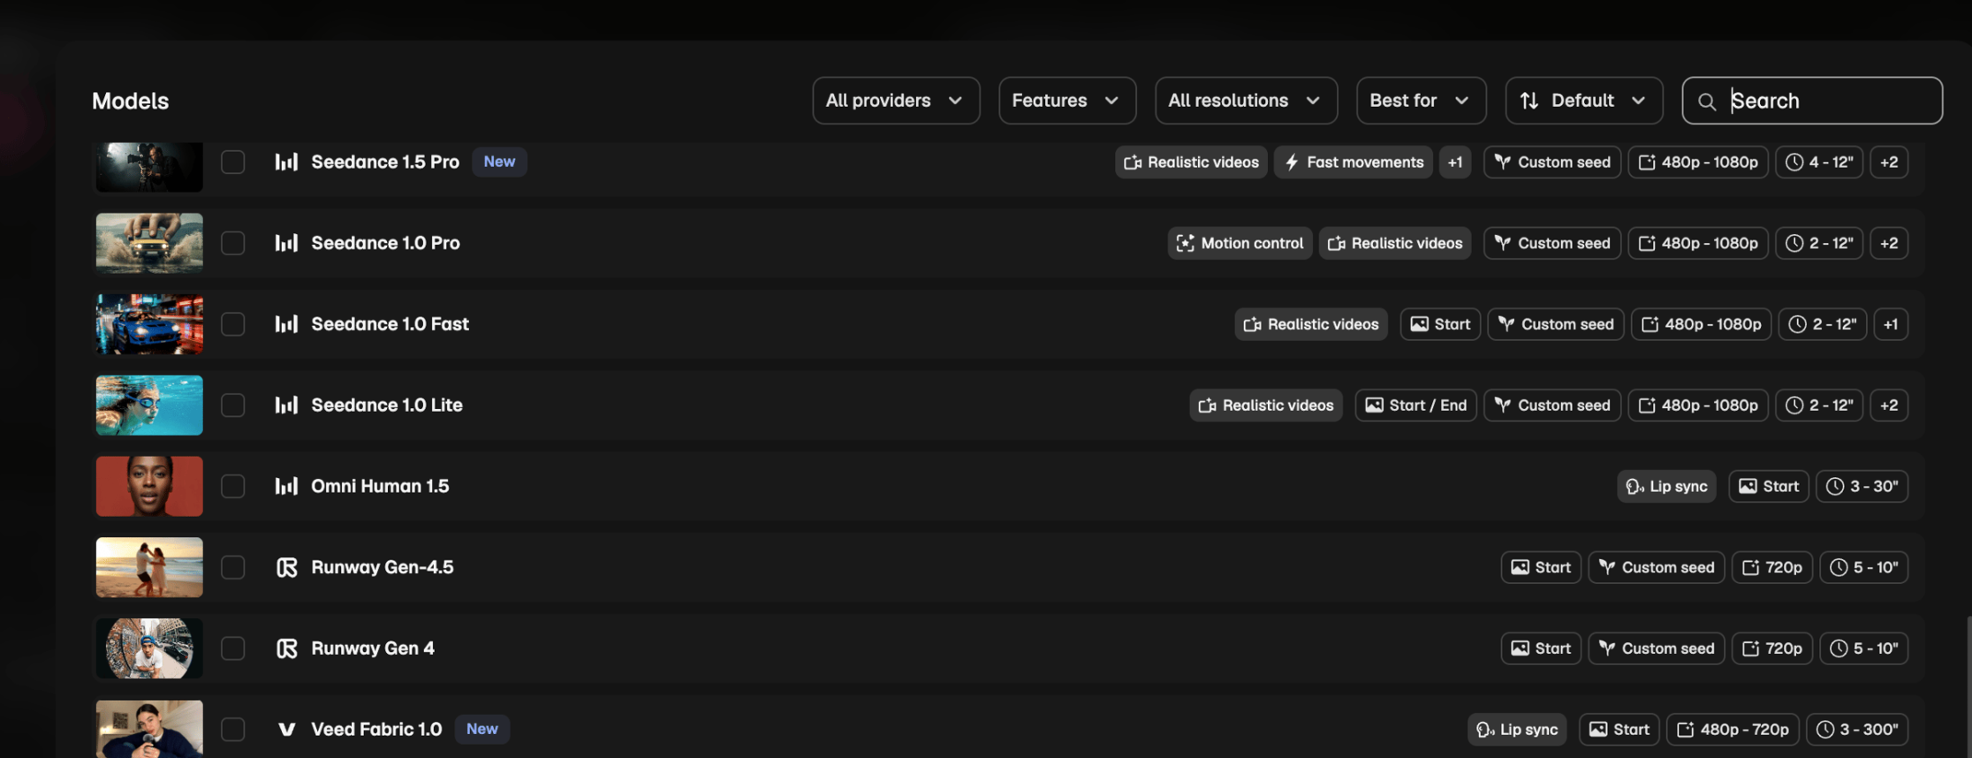The height and width of the screenshot is (758, 1972).
Task: Click Start tag on Seedance 1.0 Fast
Action: [1441, 324]
